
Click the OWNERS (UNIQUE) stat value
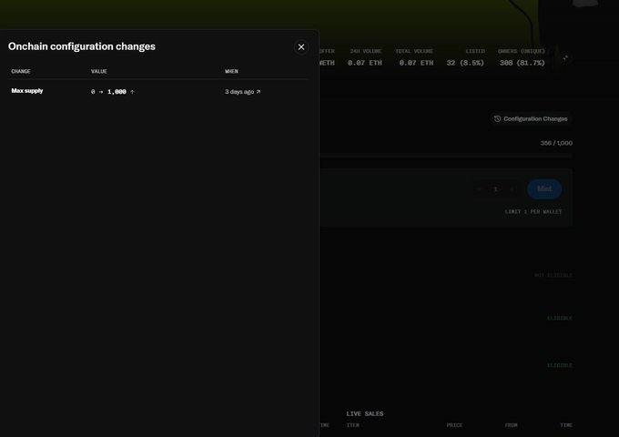[x=522, y=63]
